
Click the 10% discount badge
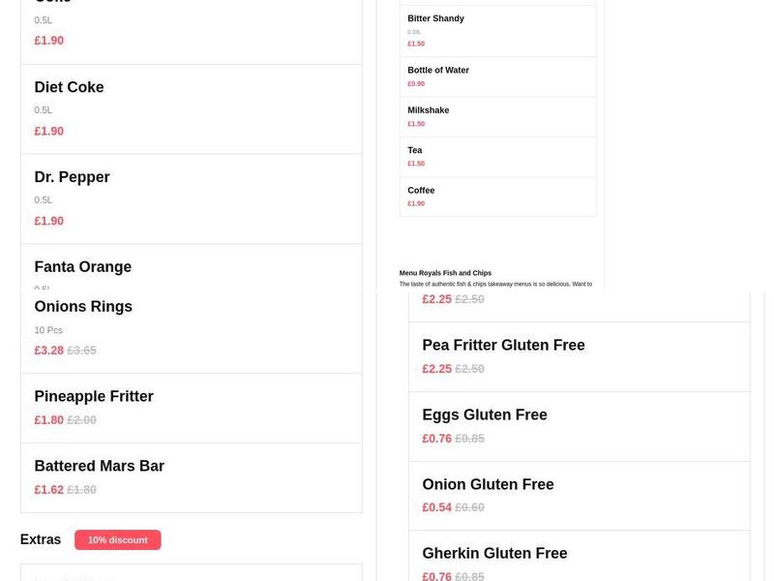pos(118,539)
